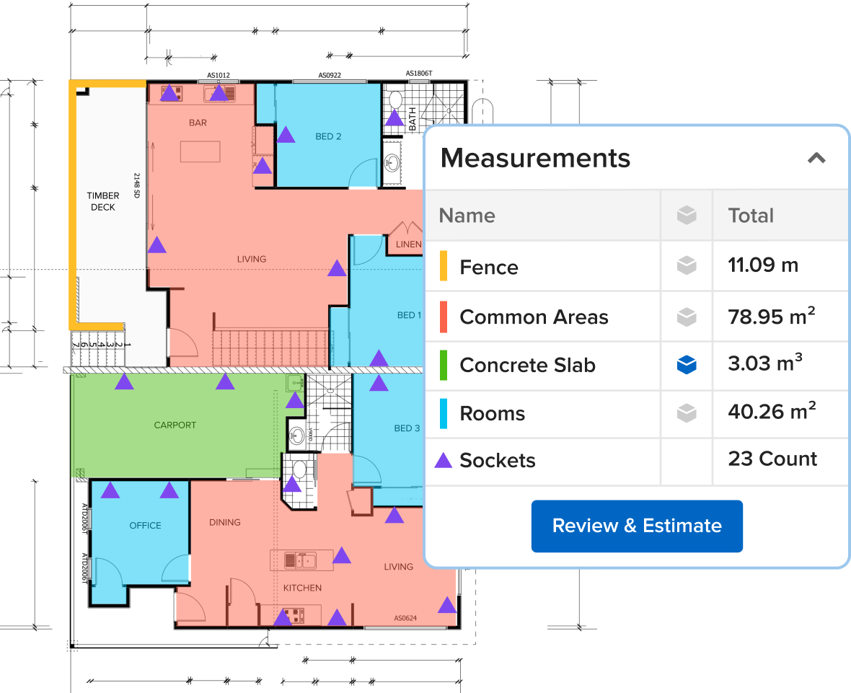This screenshot has width=851, height=693.
Task: Click the BAR label on floor plan
Action: [198, 123]
